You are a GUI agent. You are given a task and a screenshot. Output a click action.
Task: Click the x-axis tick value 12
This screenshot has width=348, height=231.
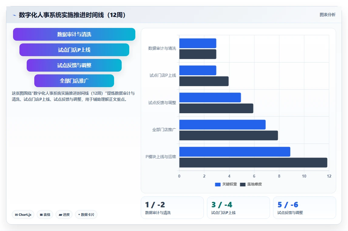point(329,176)
